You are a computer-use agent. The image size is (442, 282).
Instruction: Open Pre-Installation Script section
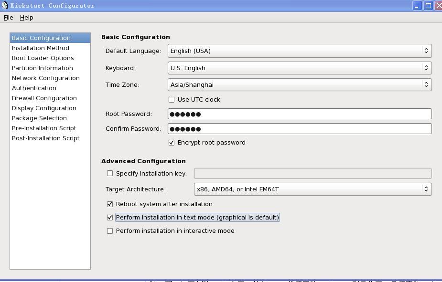[x=50, y=128]
